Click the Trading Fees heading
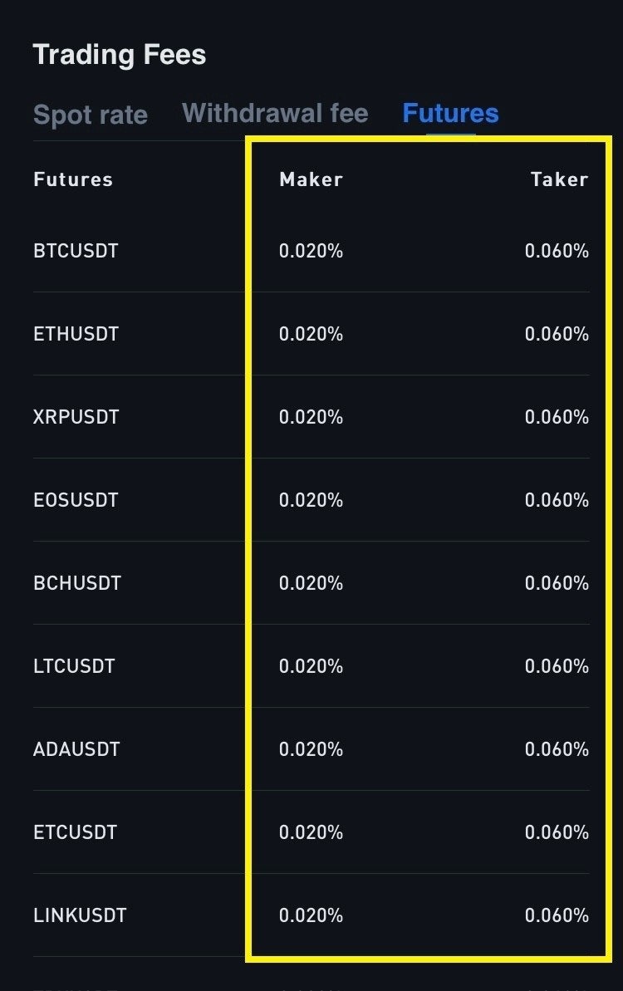The width and height of the screenshot is (623, 991). tap(120, 55)
